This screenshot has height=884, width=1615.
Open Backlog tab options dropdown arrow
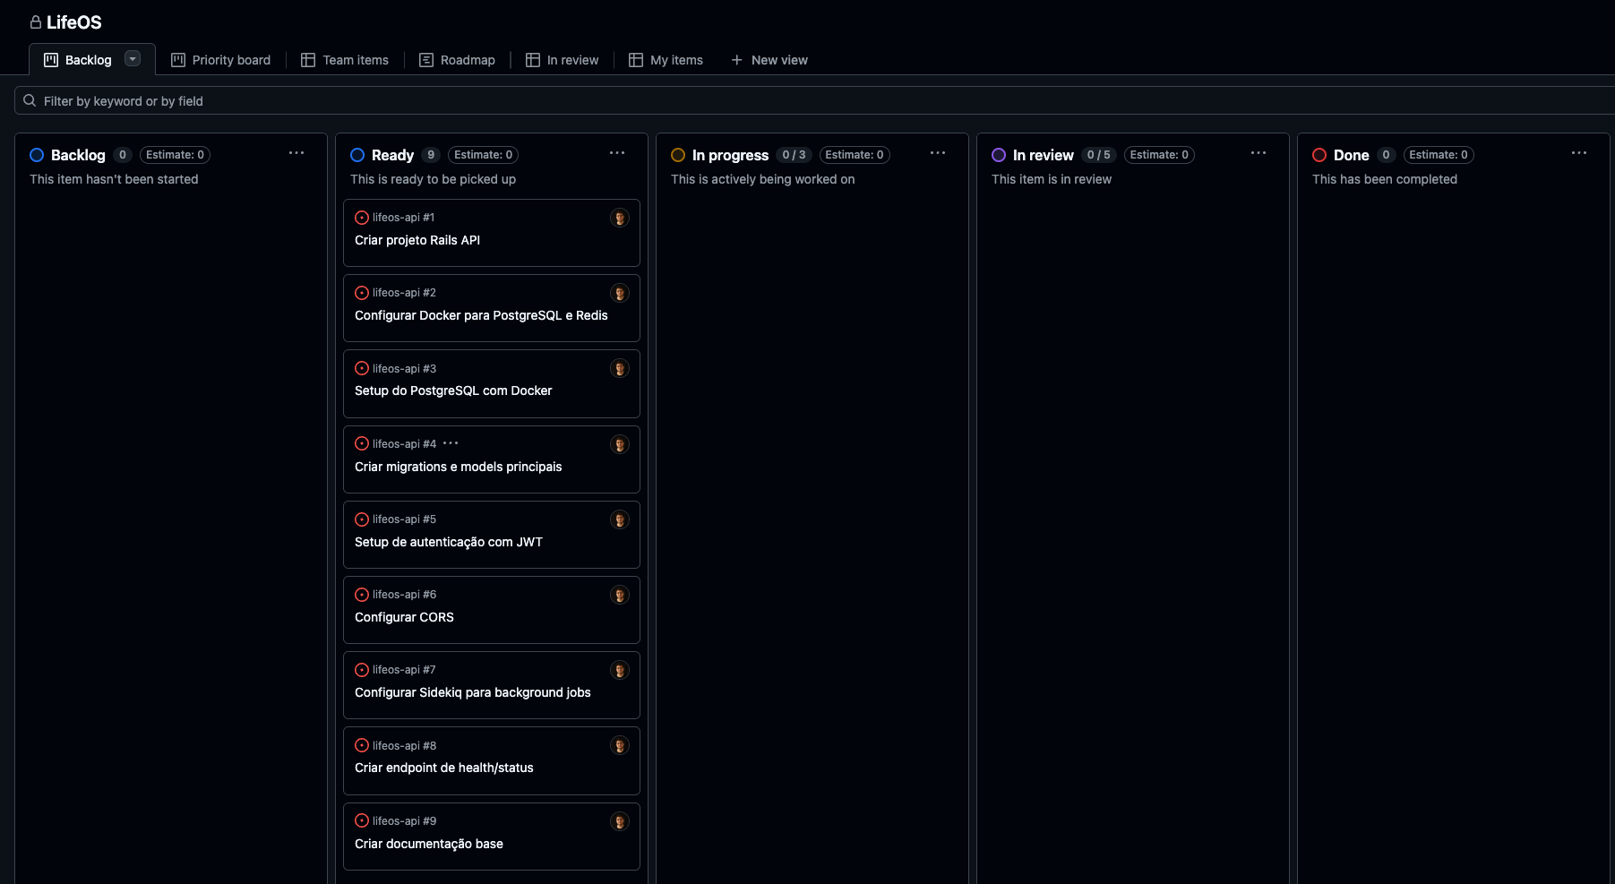pos(133,59)
